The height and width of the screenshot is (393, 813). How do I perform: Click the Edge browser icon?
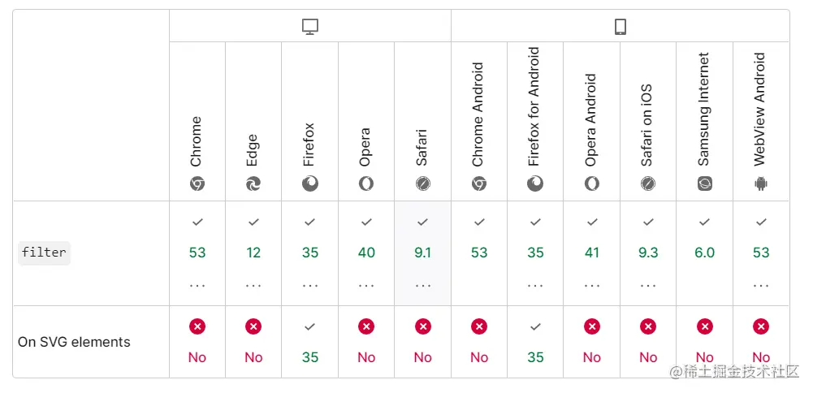click(253, 184)
